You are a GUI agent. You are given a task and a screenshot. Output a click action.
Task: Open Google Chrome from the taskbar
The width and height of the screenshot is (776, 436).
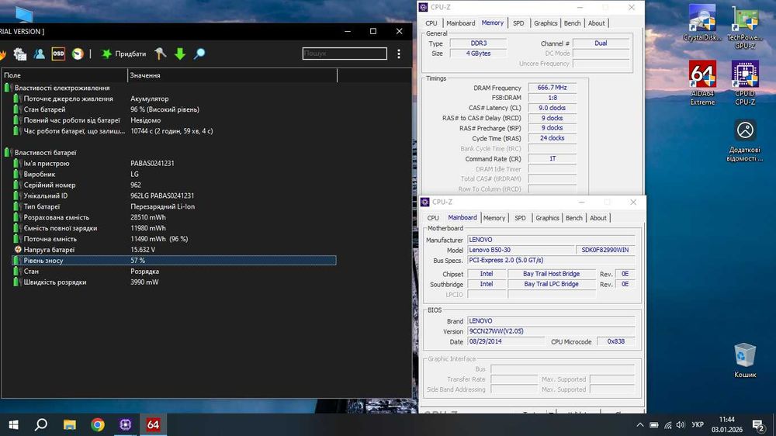(x=98, y=424)
